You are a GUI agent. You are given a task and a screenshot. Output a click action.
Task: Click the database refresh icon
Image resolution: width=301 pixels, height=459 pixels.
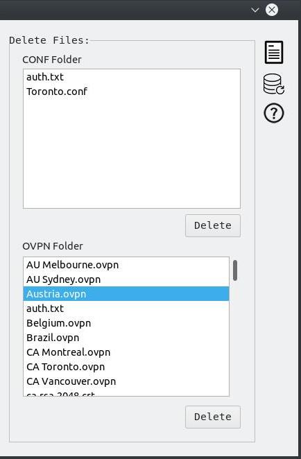coord(274,84)
